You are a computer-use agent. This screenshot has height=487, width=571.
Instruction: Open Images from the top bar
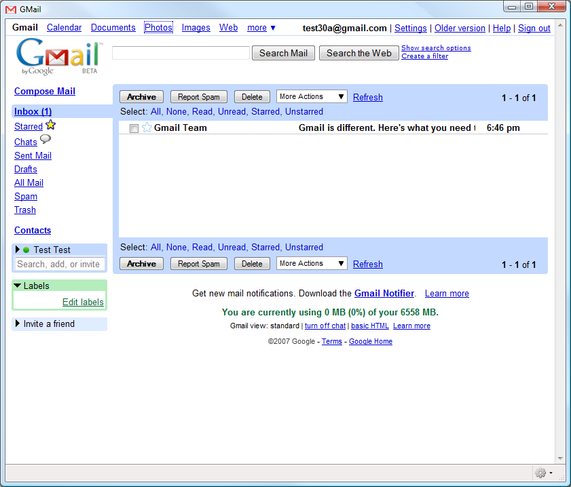click(196, 28)
